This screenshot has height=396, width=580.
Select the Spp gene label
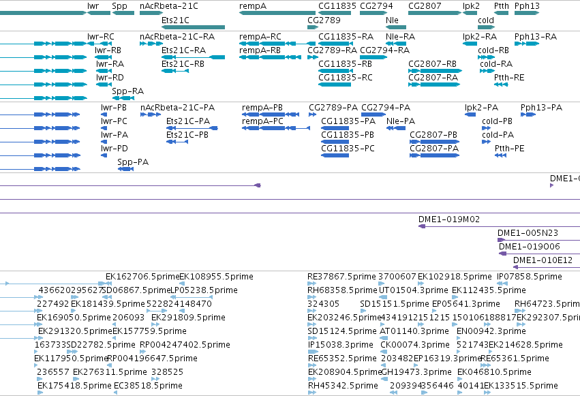point(119,6)
